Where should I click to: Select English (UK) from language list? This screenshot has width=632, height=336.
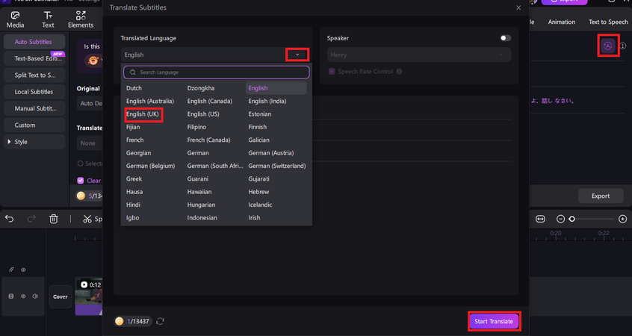[x=143, y=114]
